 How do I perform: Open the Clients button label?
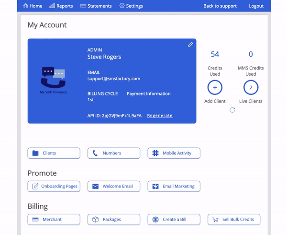pos(49,153)
